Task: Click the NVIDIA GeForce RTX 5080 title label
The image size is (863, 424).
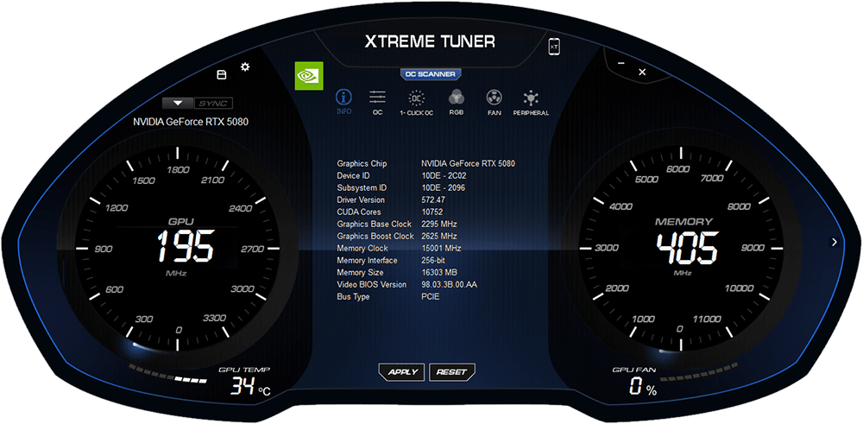Action: 191,122
